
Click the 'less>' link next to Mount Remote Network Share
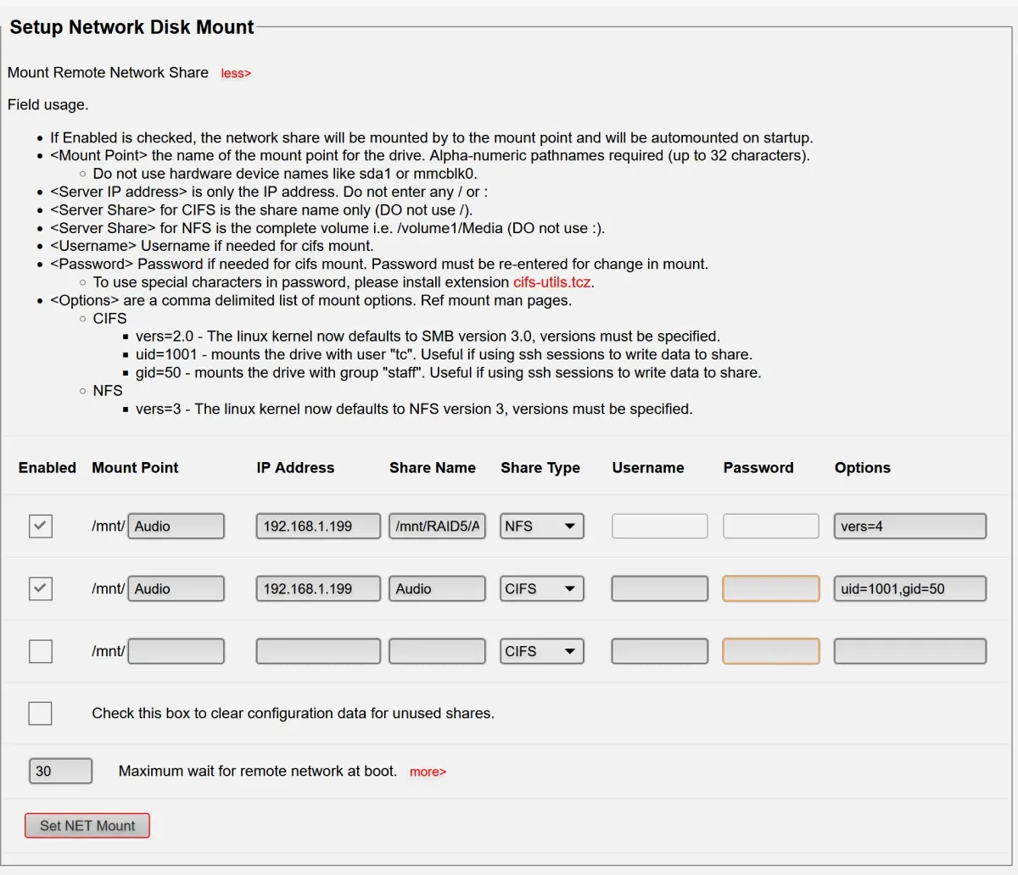[236, 74]
